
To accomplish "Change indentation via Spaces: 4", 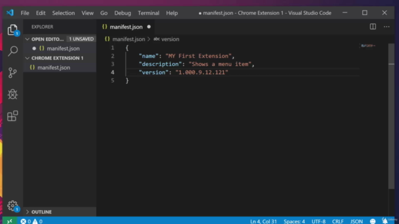I will click(x=294, y=222).
